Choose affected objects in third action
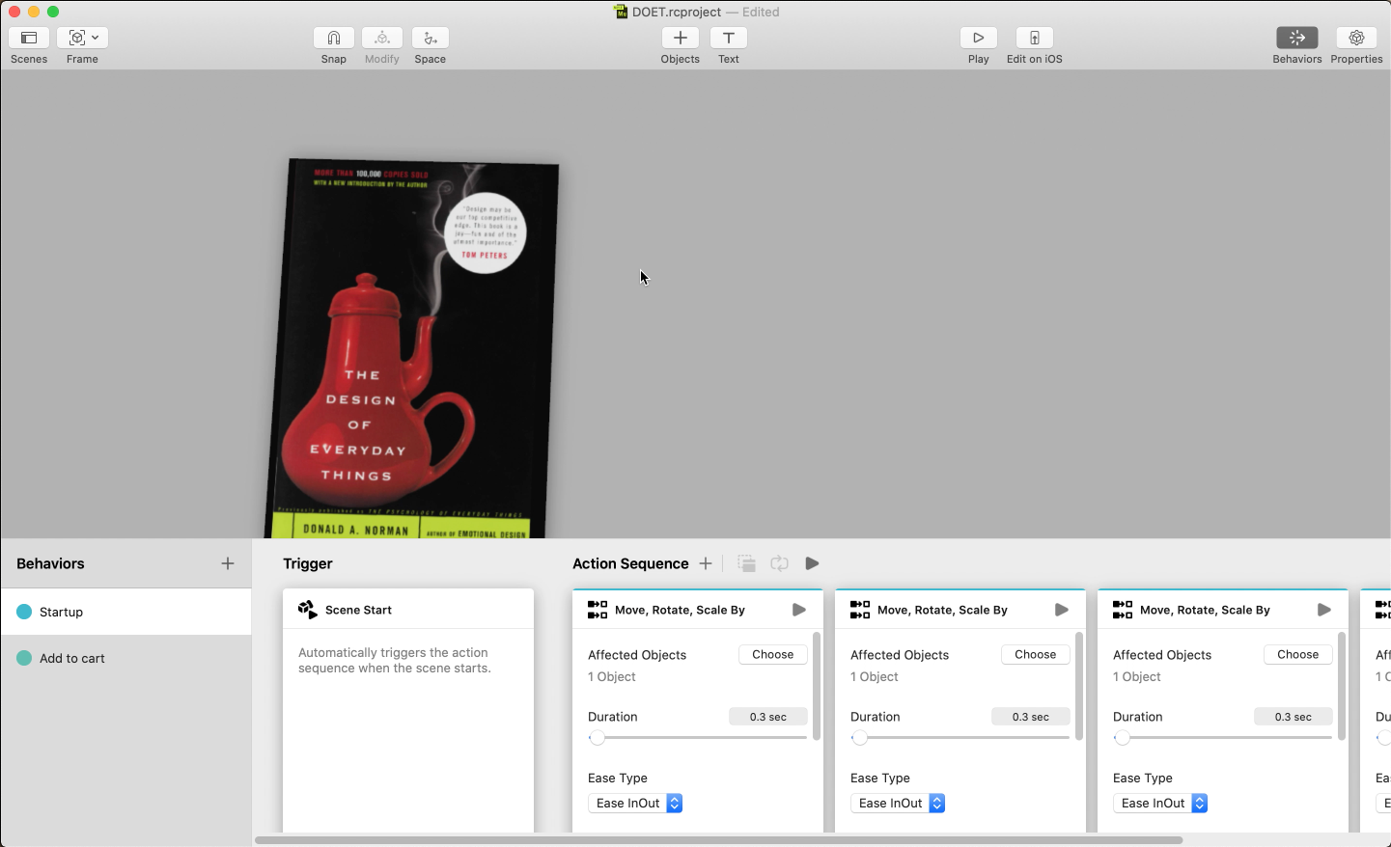 1298,654
